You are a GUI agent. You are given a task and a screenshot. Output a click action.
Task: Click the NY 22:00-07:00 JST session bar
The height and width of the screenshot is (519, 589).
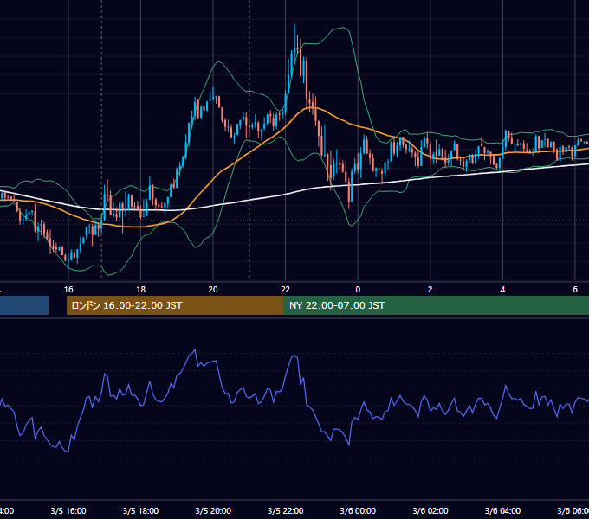tap(436, 305)
